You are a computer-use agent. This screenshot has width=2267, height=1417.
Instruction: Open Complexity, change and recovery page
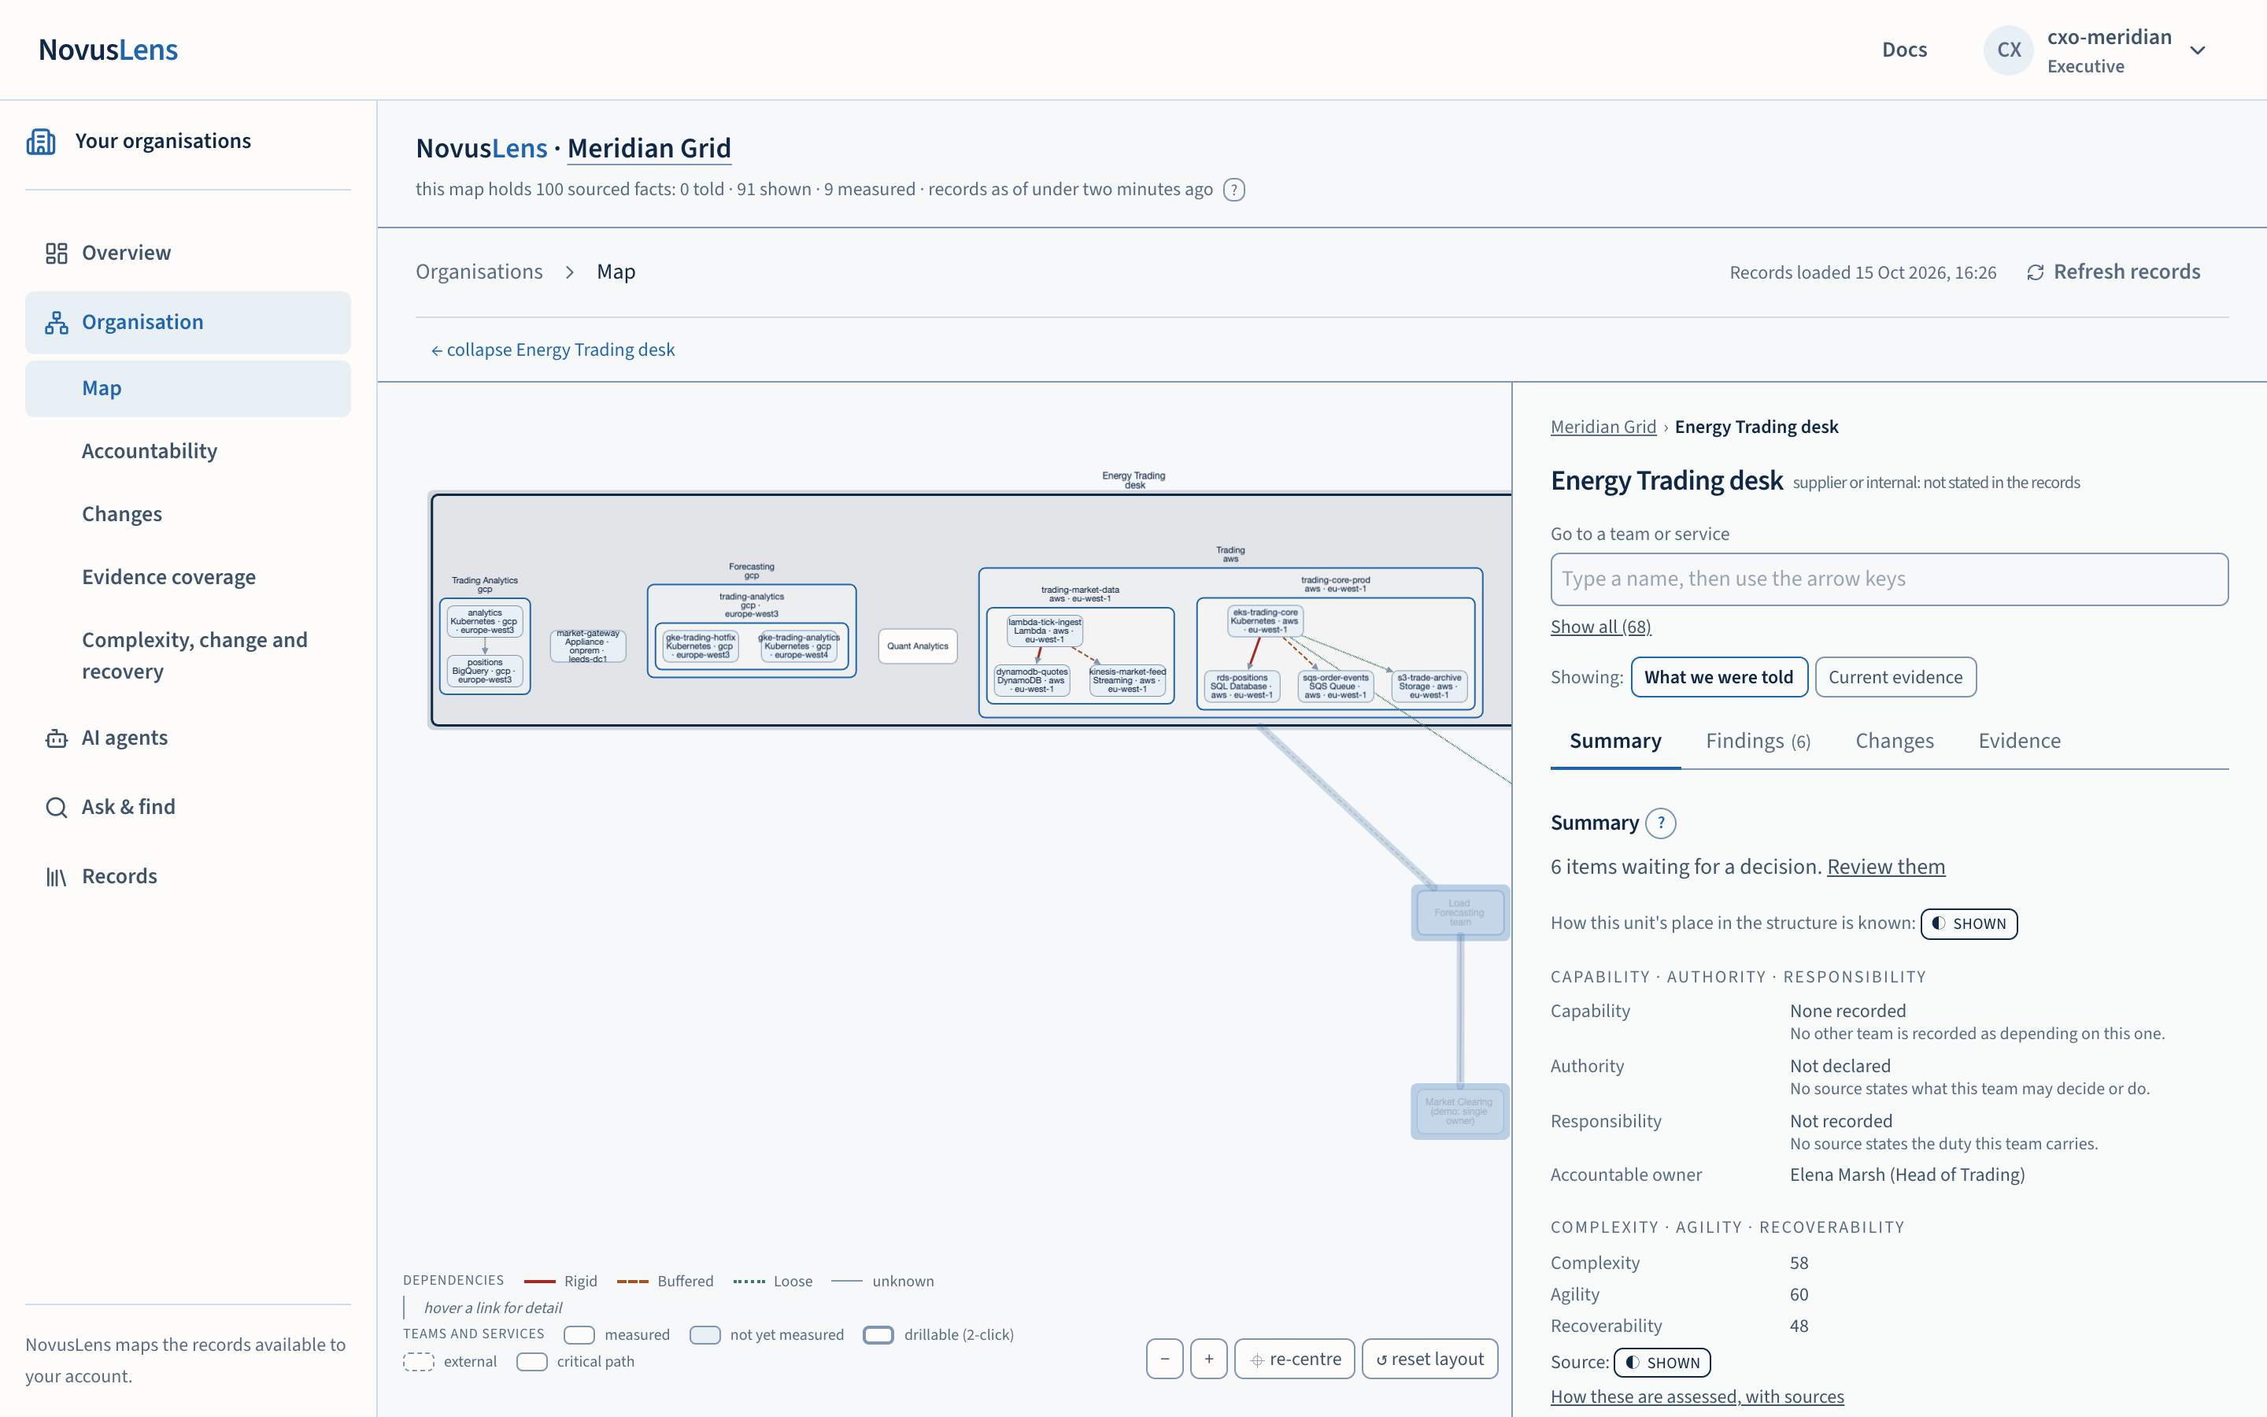pos(188,655)
